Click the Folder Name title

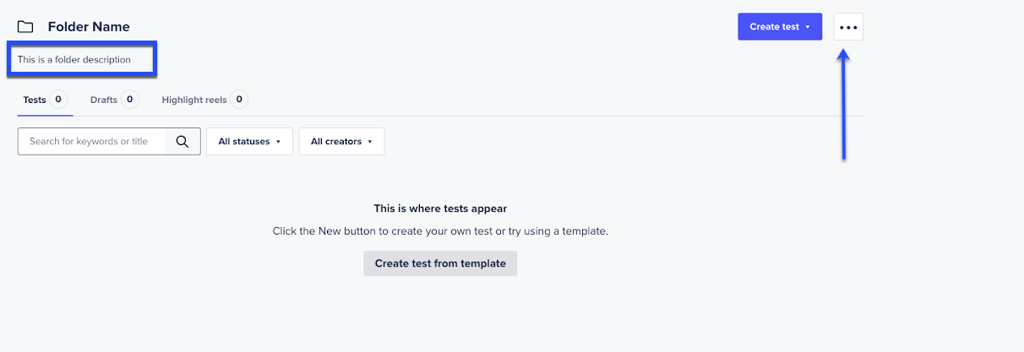click(89, 27)
